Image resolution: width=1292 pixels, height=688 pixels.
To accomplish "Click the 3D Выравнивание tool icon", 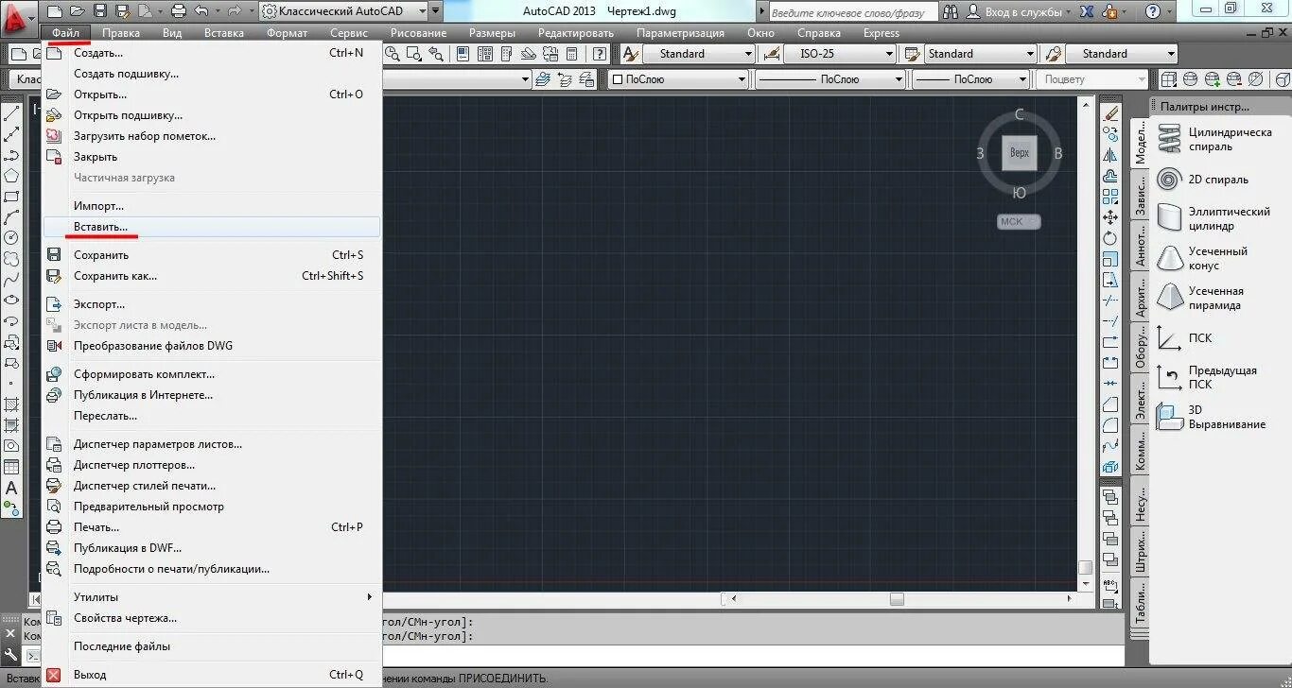I will click(1170, 417).
